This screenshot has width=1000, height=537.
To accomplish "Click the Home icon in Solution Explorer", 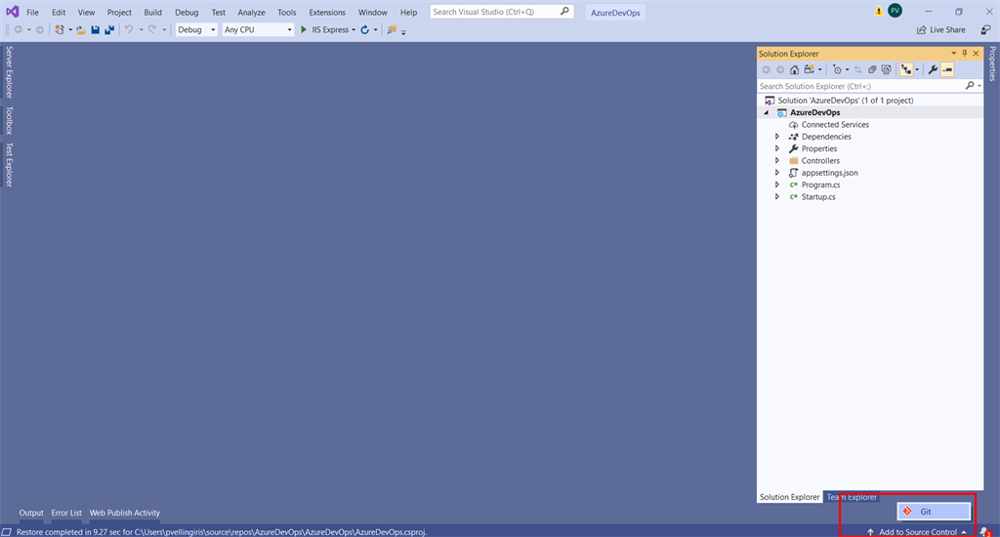I will [794, 69].
